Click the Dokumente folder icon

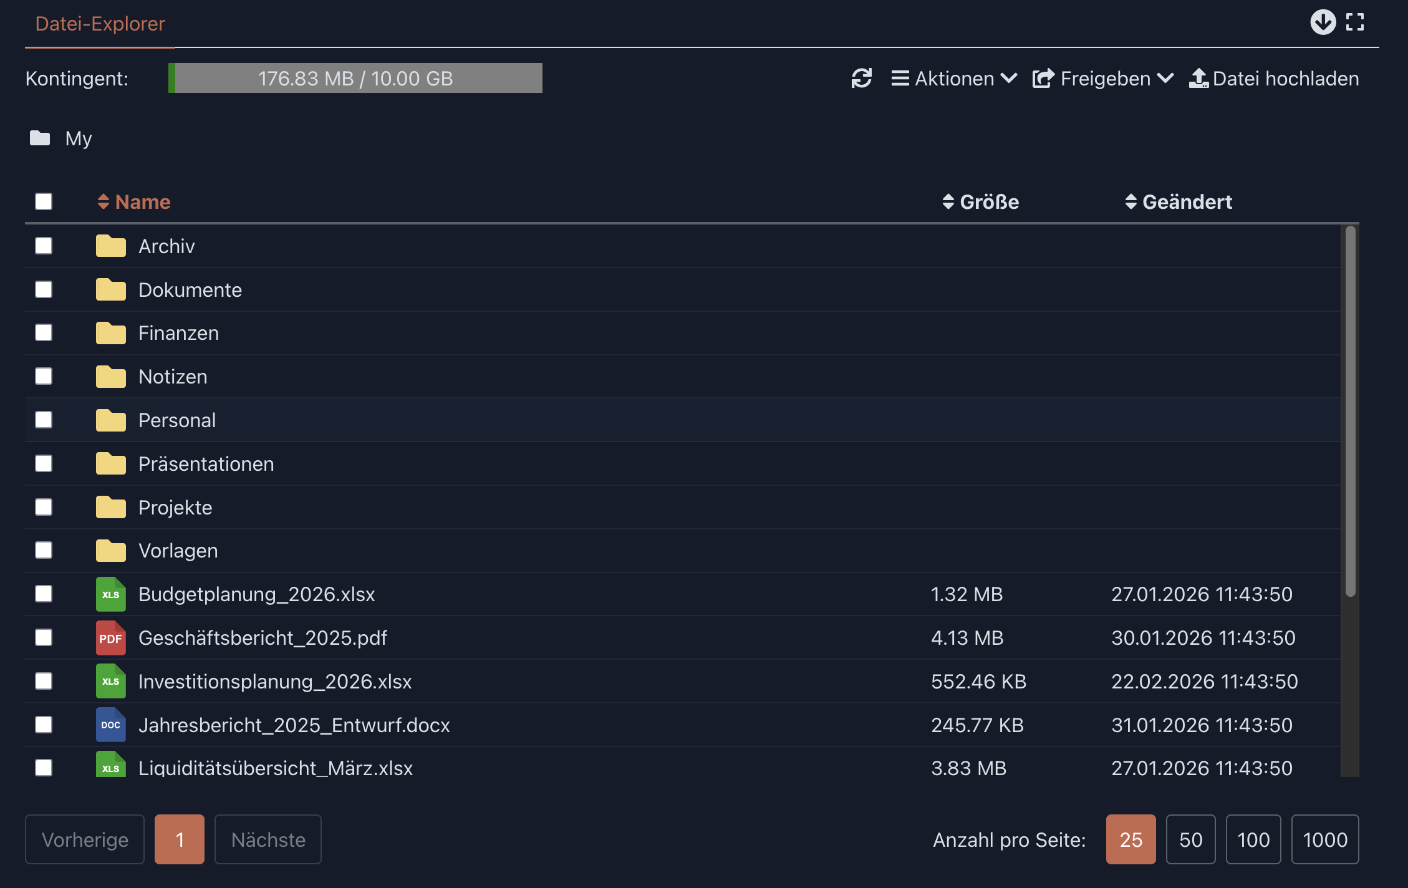point(111,289)
